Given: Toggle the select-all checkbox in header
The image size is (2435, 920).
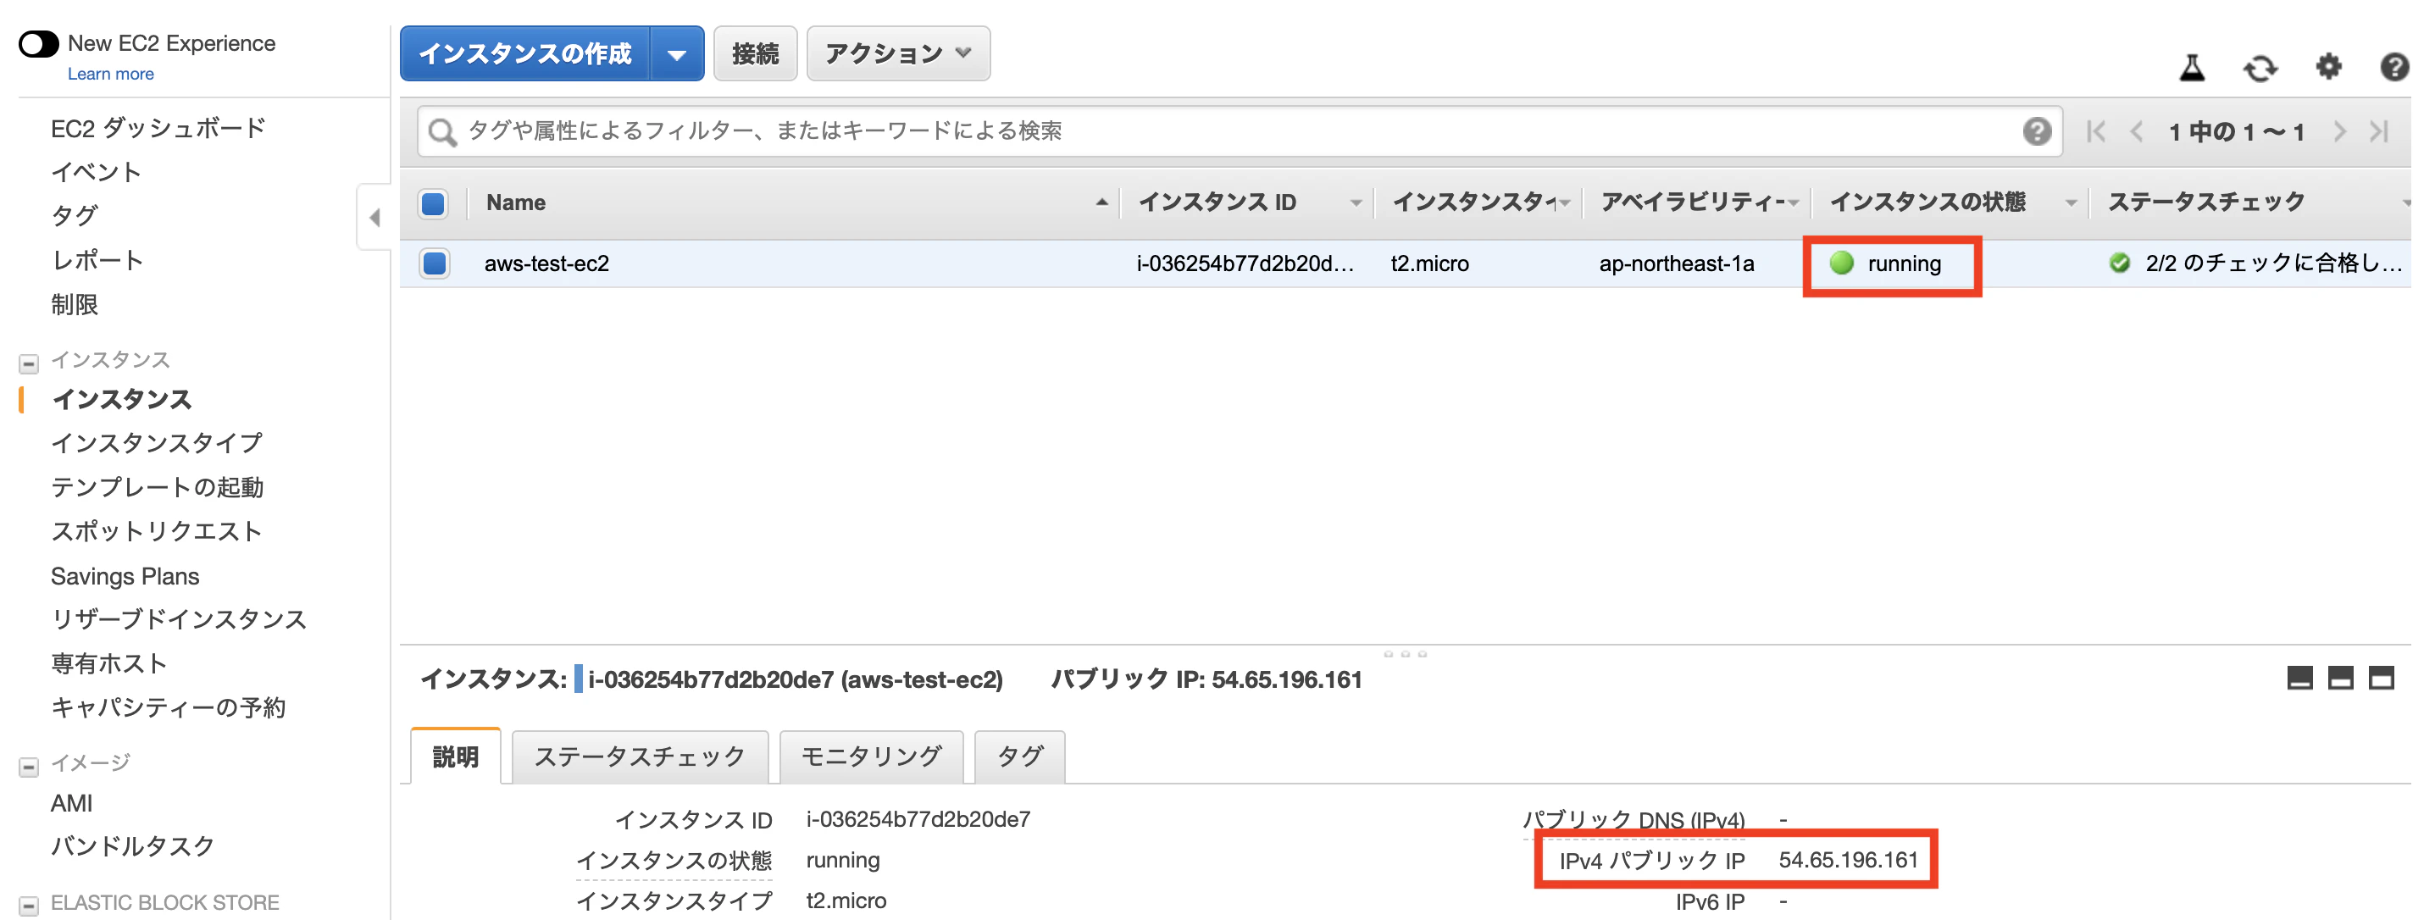Looking at the screenshot, I should pos(434,203).
